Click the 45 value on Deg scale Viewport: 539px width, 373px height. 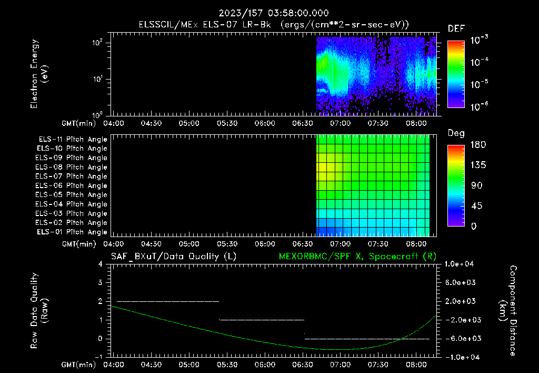coord(476,206)
